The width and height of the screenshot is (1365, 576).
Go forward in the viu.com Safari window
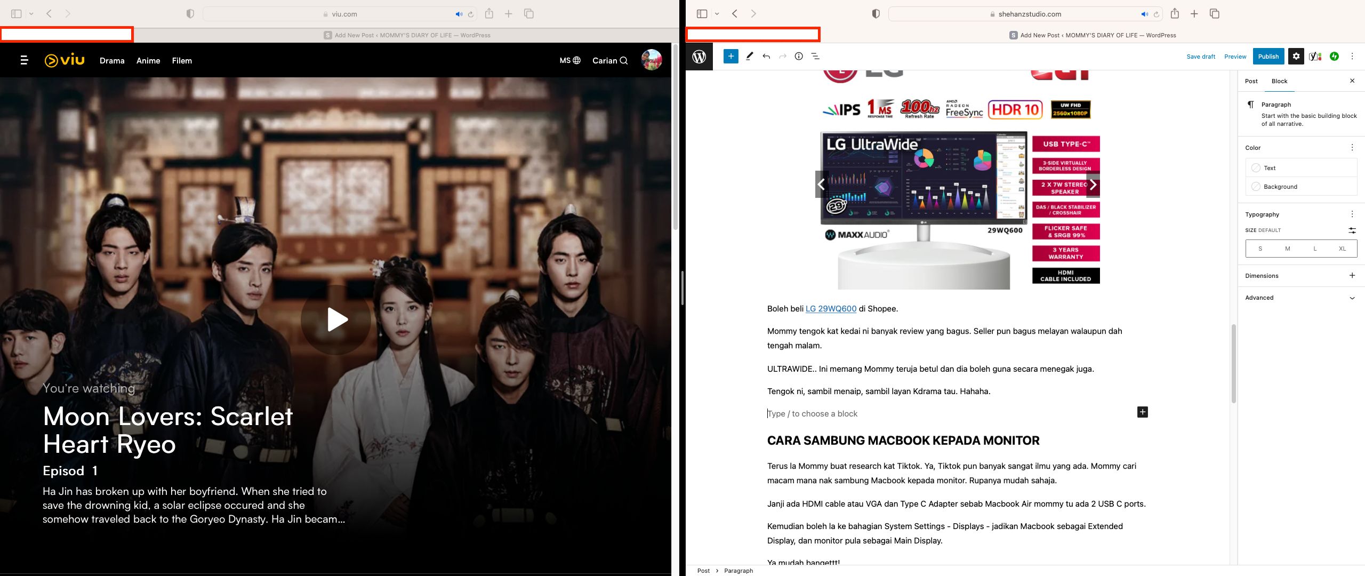68,14
